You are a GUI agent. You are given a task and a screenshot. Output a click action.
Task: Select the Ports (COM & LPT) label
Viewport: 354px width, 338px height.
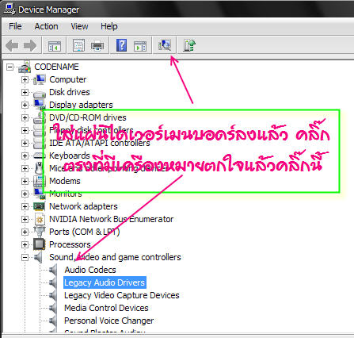point(85,232)
